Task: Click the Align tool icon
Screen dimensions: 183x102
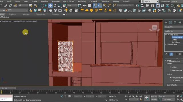Action: (142, 5)
